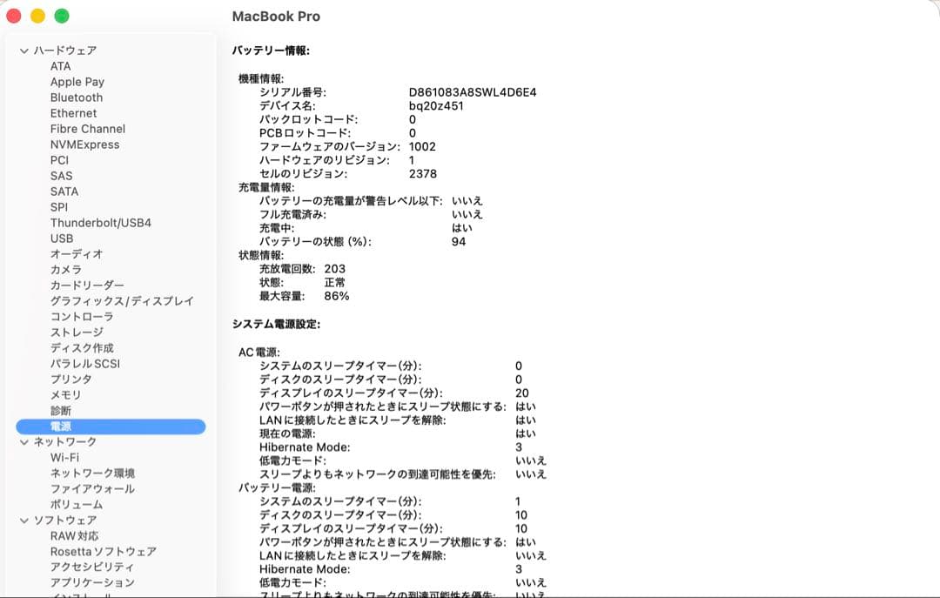View USB device information
940x598 pixels.
click(x=60, y=239)
